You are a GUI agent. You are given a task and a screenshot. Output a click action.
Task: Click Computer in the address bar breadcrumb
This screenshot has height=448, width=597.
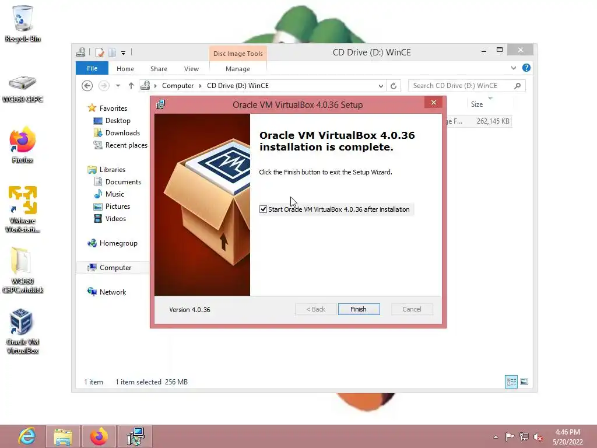[178, 86]
